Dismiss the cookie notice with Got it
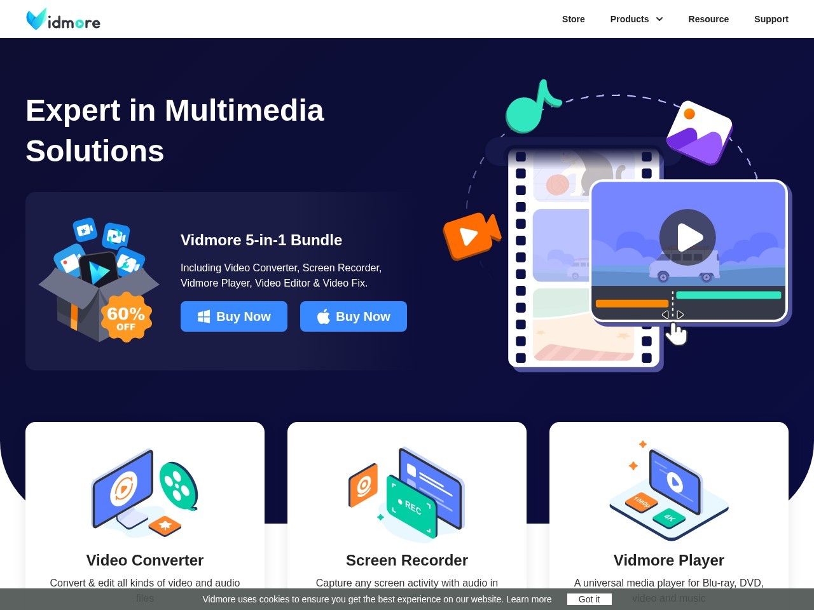The height and width of the screenshot is (610, 814). pos(589,599)
